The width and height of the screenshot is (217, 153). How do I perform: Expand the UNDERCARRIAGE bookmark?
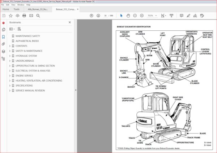point(10,61)
